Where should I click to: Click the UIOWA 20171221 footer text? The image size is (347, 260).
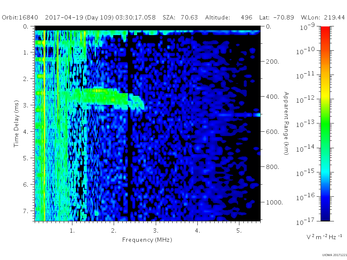(334, 255)
